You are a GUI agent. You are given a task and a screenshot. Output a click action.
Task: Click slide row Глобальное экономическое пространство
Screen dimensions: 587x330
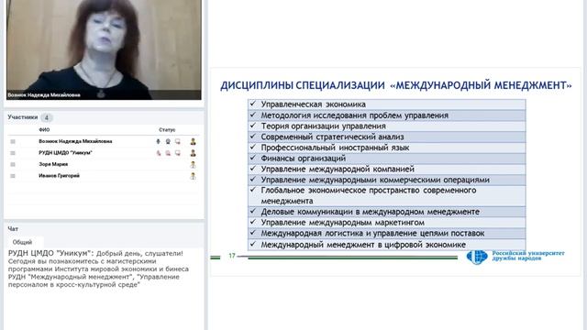pyautogui.click(x=387, y=195)
